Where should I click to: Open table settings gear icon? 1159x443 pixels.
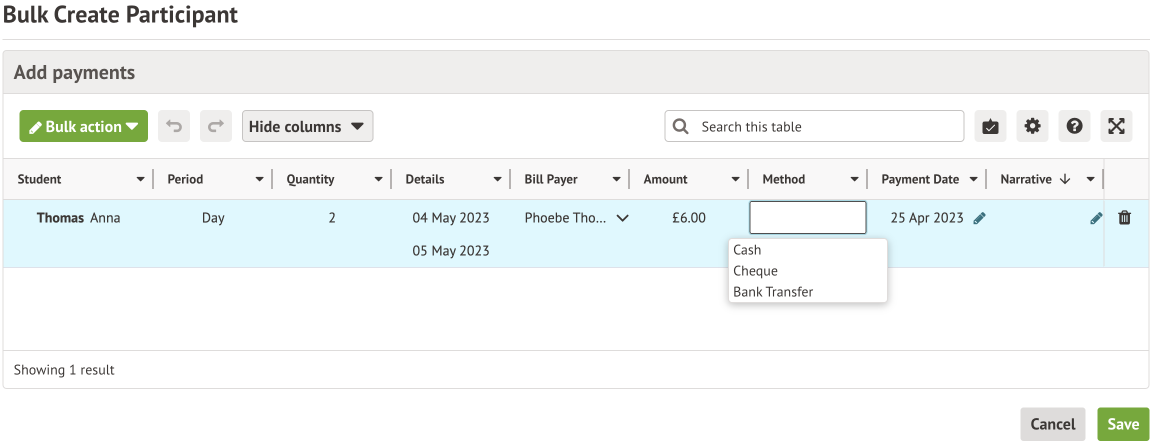[1032, 126]
